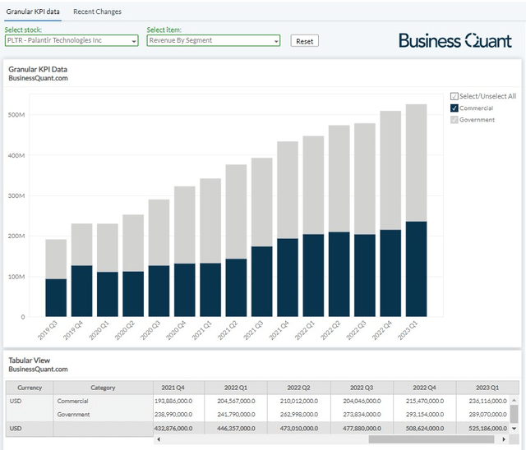This screenshot has width=526, height=450.
Task: Click total cell 432,876,000.0
Action: [x=173, y=429]
